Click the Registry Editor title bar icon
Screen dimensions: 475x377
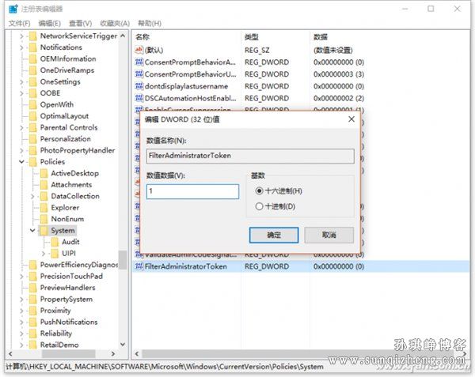[x=13, y=9]
